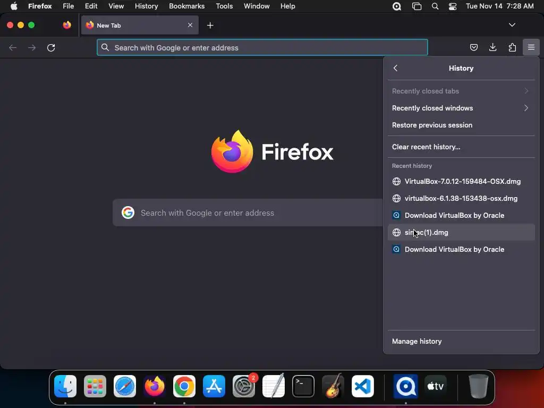Viewport: 544px width, 408px height.
Task: Save page to Pocket
Action: (x=473, y=47)
